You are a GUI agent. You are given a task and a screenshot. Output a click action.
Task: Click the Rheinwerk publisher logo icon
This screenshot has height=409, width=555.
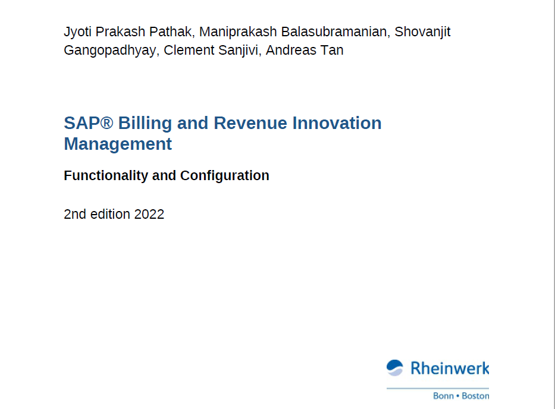[394, 367]
